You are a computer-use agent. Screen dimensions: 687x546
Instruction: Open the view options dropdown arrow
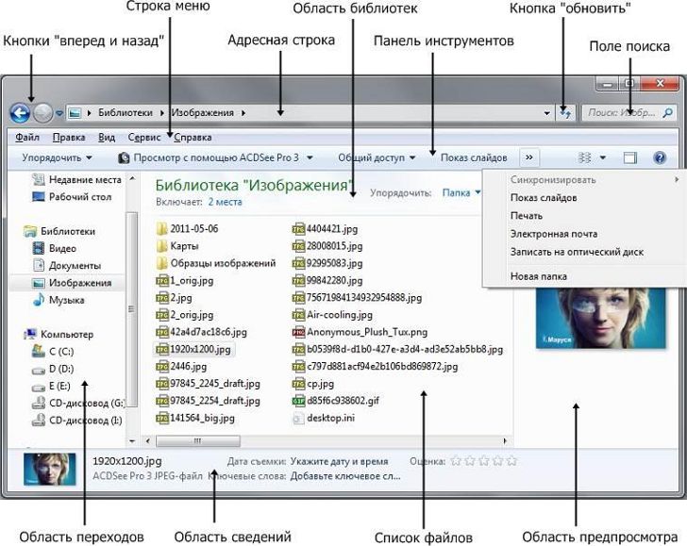(x=603, y=157)
